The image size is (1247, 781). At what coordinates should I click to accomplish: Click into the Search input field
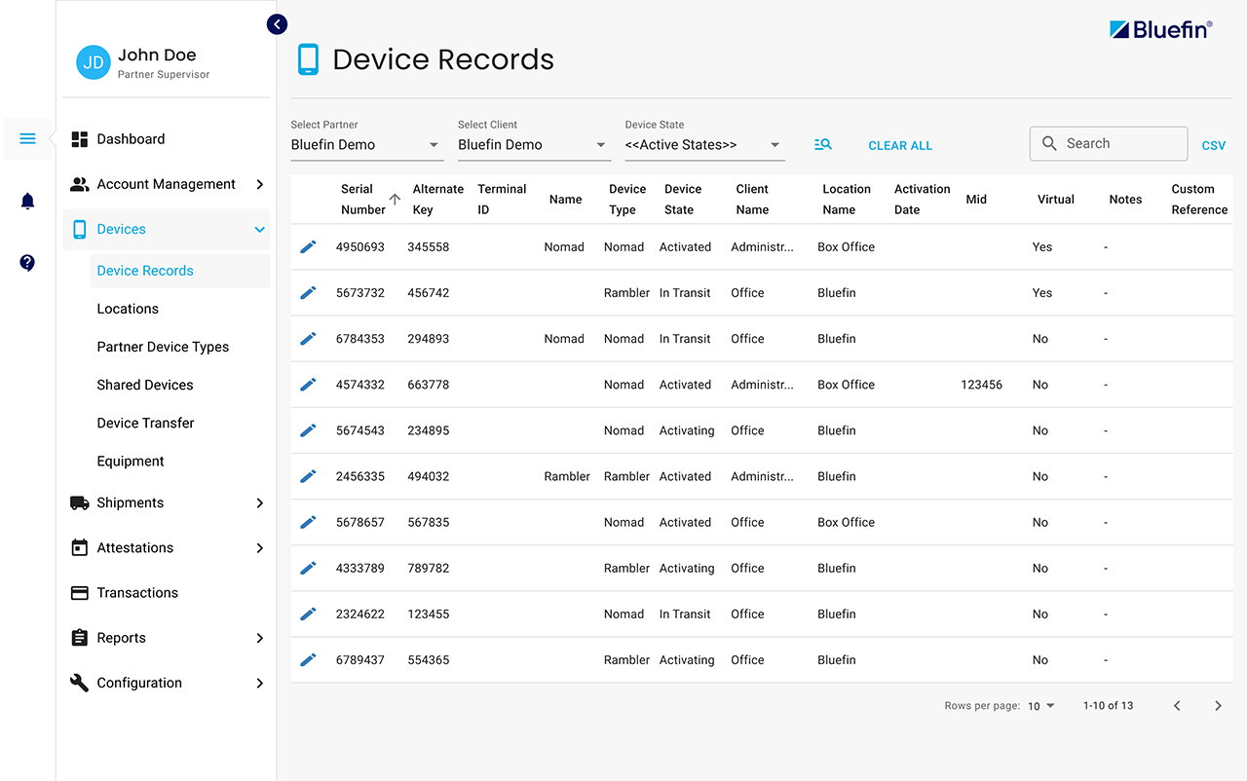(x=1109, y=143)
